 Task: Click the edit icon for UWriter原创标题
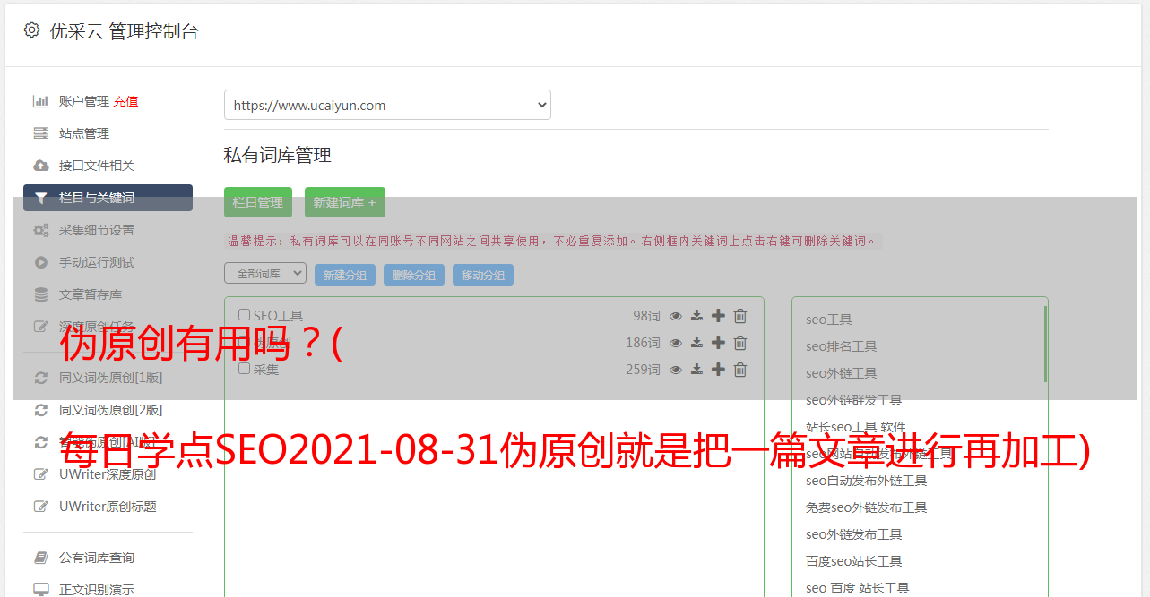click(40, 507)
